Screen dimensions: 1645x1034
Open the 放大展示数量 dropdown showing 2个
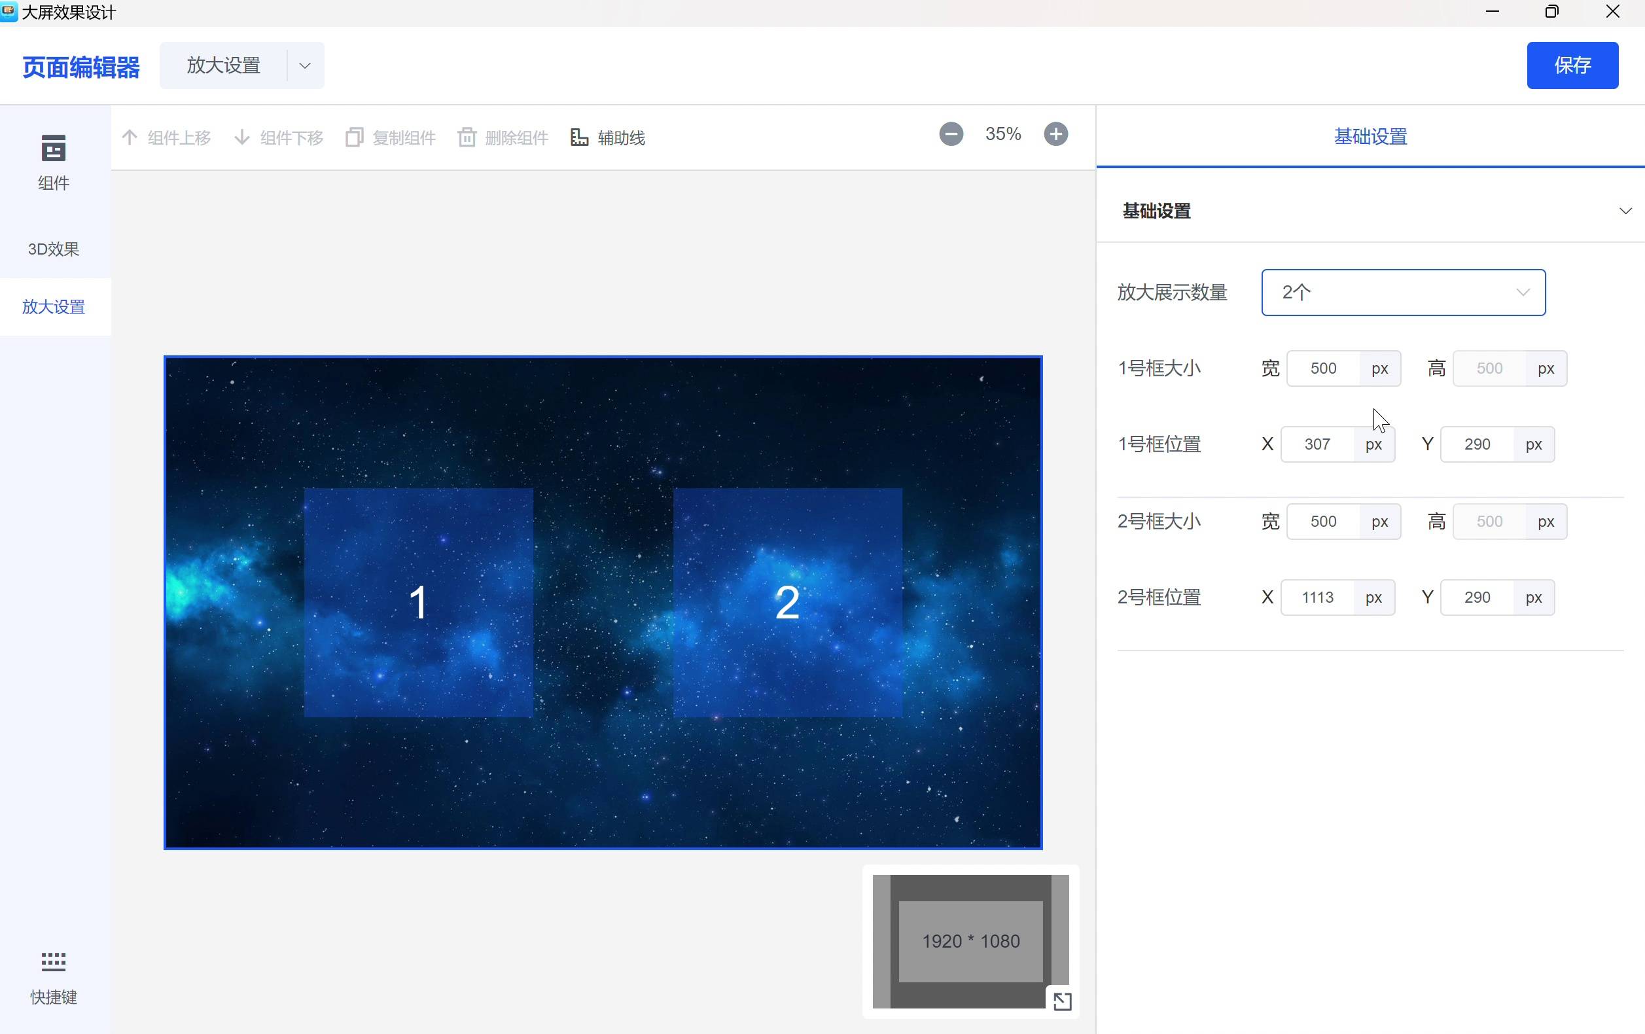pyautogui.click(x=1402, y=293)
